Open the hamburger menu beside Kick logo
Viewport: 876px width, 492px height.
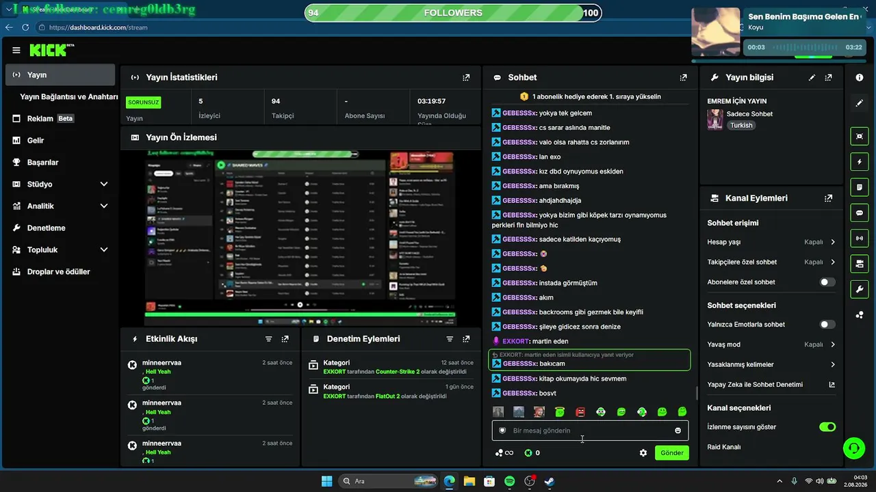(16, 50)
